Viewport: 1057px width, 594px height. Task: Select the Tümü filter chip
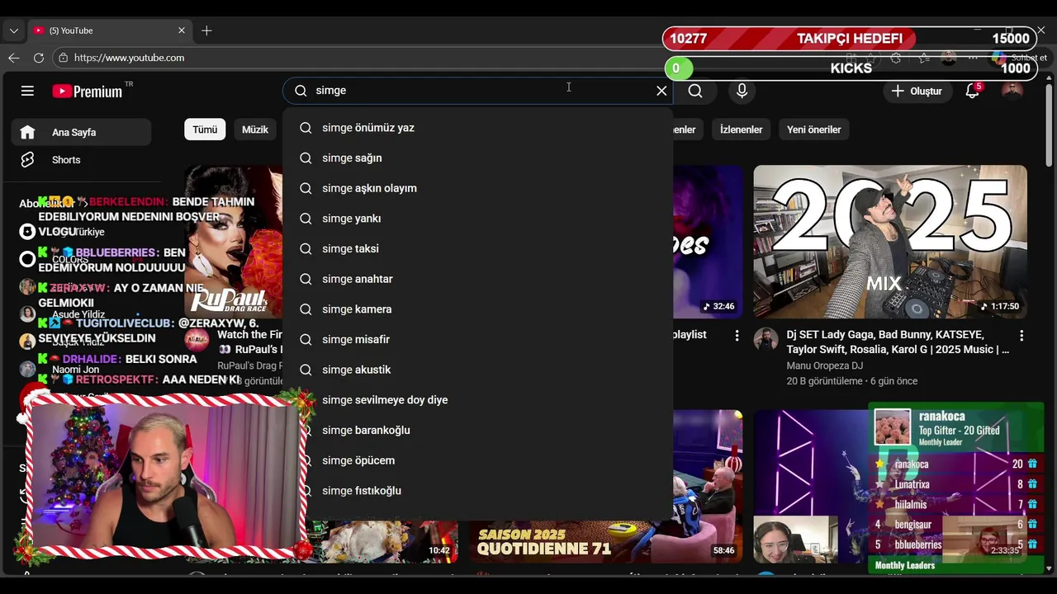click(205, 130)
